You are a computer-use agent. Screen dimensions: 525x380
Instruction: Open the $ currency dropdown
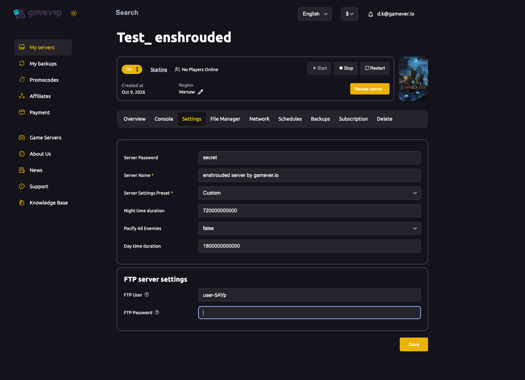[x=350, y=14]
